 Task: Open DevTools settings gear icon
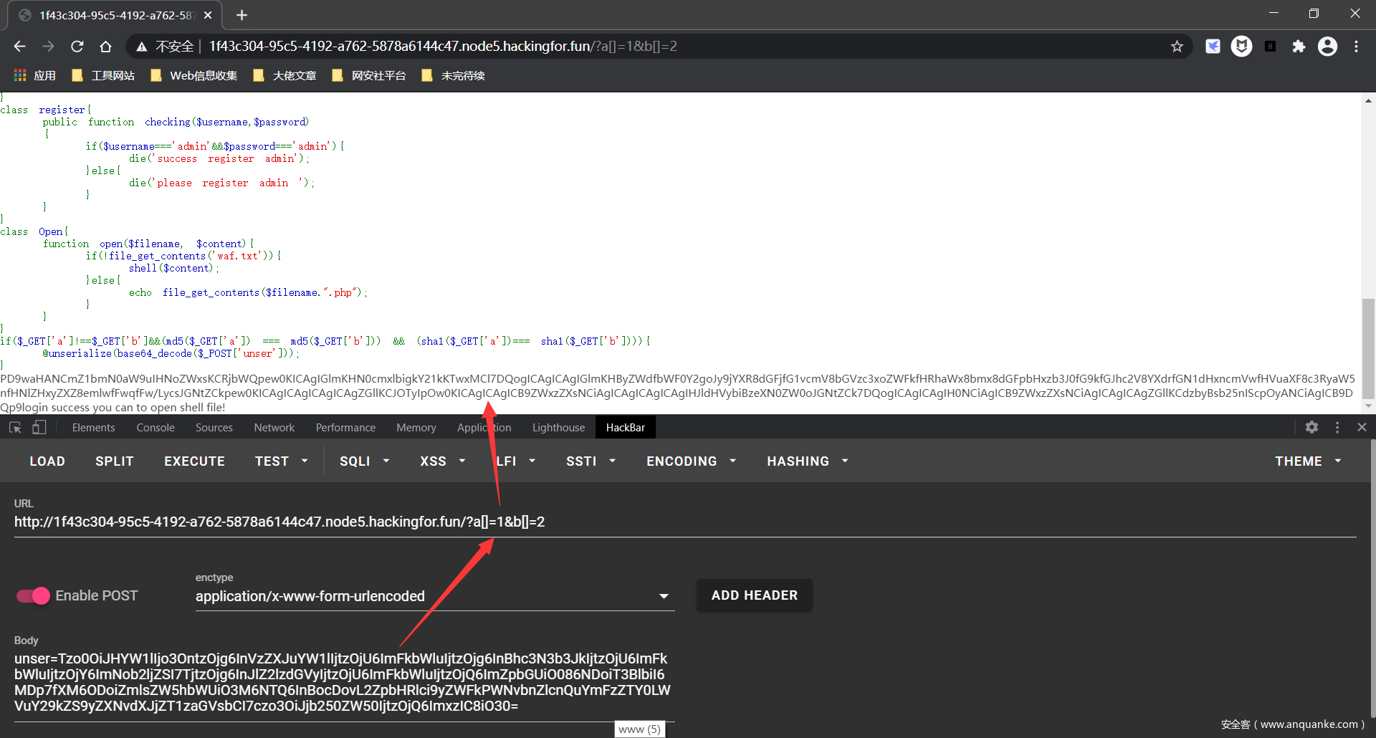pyautogui.click(x=1311, y=427)
